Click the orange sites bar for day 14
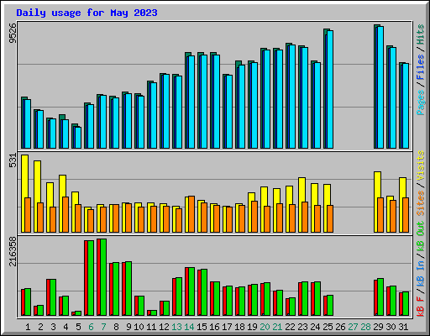This screenshot has height=336, width=430. coord(191,214)
